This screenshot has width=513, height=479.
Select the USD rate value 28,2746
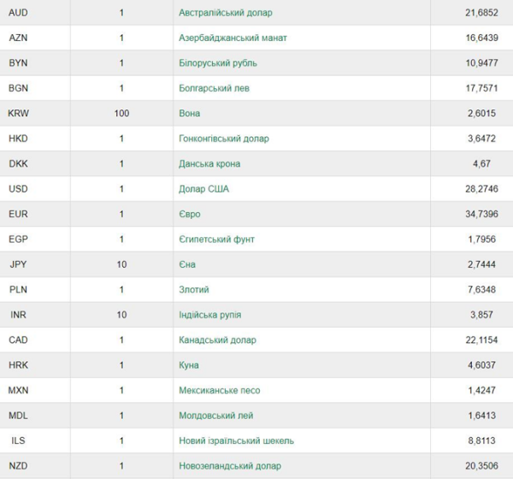tap(481, 189)
